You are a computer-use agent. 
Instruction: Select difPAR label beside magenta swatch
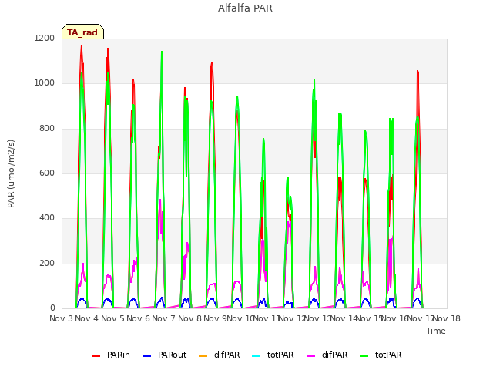(334, 355)
